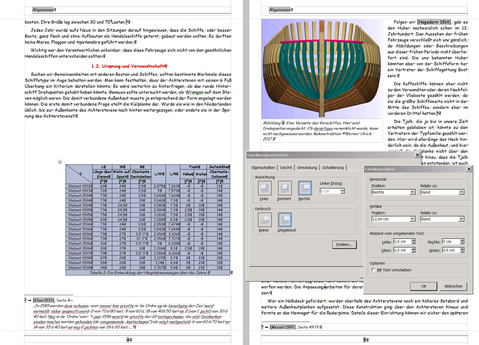Click the Seitenhöhe table header cell
The width and height of the screenshot is (479, 345).
219,167
